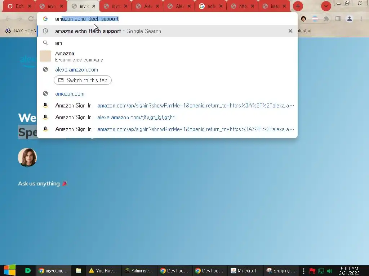Toggle the side panel icon

pyautogui.click(x=338, y=19)
